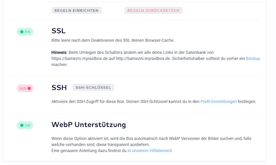Visit the 'in unserem Hilfebereich' link

point(150,150)
